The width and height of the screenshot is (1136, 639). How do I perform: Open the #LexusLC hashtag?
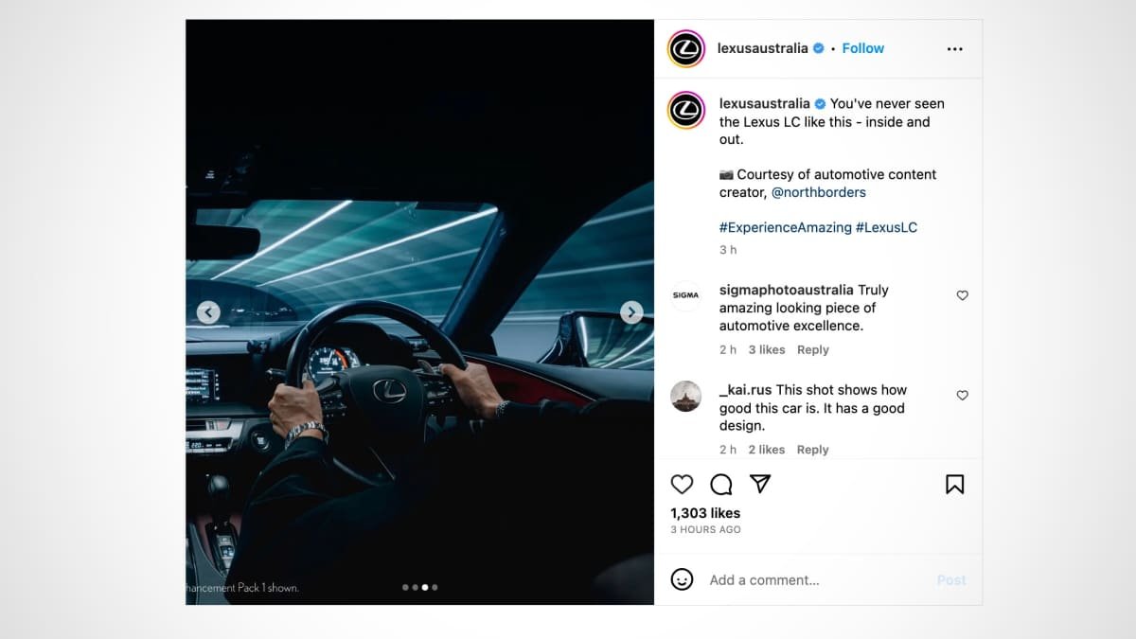pyautogui.click(x=886, y=227)
